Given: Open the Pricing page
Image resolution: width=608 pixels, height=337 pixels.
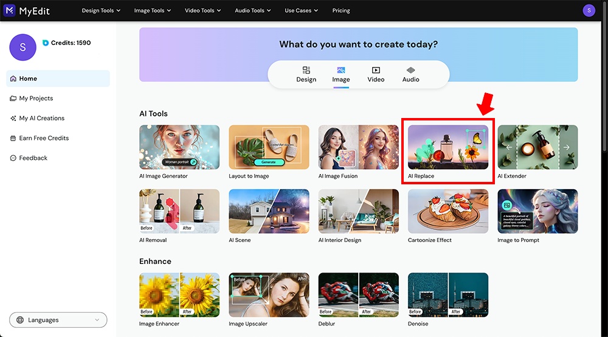Looking at the screenshot, I should [x=341, y=10].
